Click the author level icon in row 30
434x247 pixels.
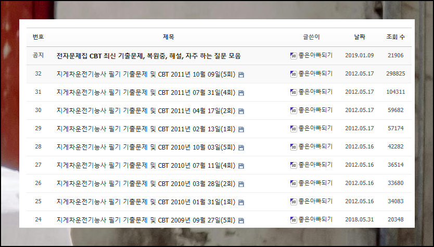click(x=293, y=110)
